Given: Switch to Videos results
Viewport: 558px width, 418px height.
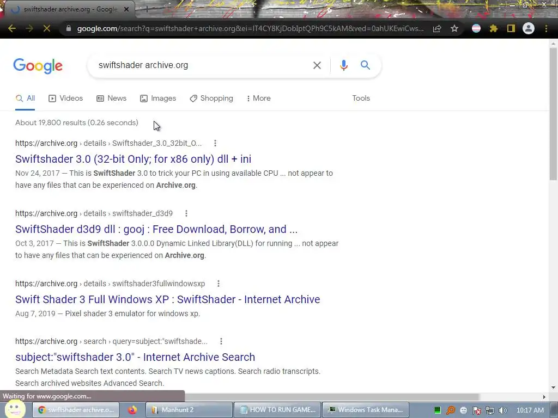Looking at the screenshot, I should [x=66, y=99].
